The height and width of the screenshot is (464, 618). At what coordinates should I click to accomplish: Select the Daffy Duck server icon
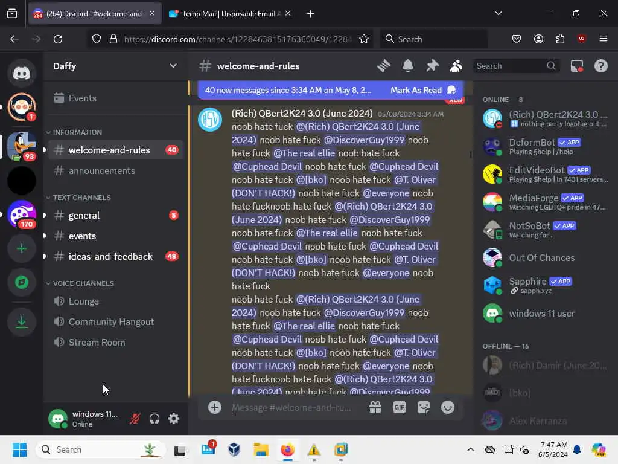[22, 146]
